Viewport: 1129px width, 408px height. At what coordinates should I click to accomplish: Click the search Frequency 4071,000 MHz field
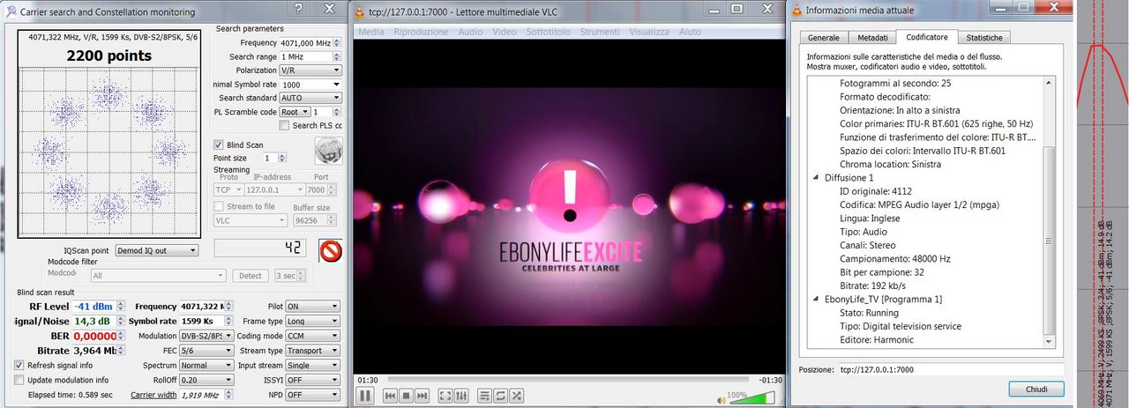[x=310, y=42]
